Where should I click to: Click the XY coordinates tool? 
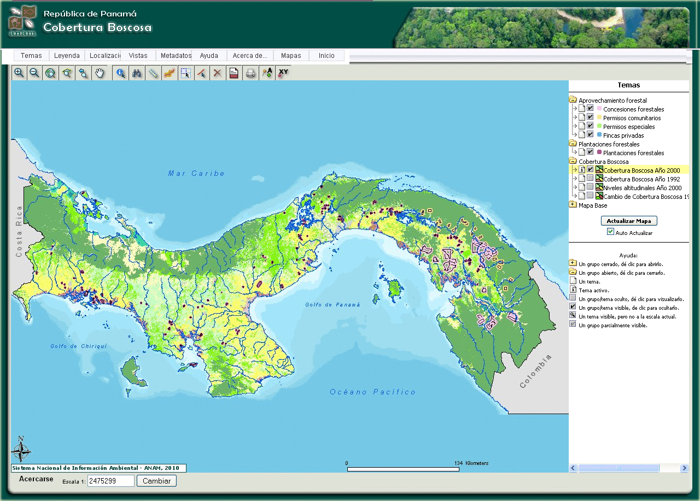(x=283, y=72)
